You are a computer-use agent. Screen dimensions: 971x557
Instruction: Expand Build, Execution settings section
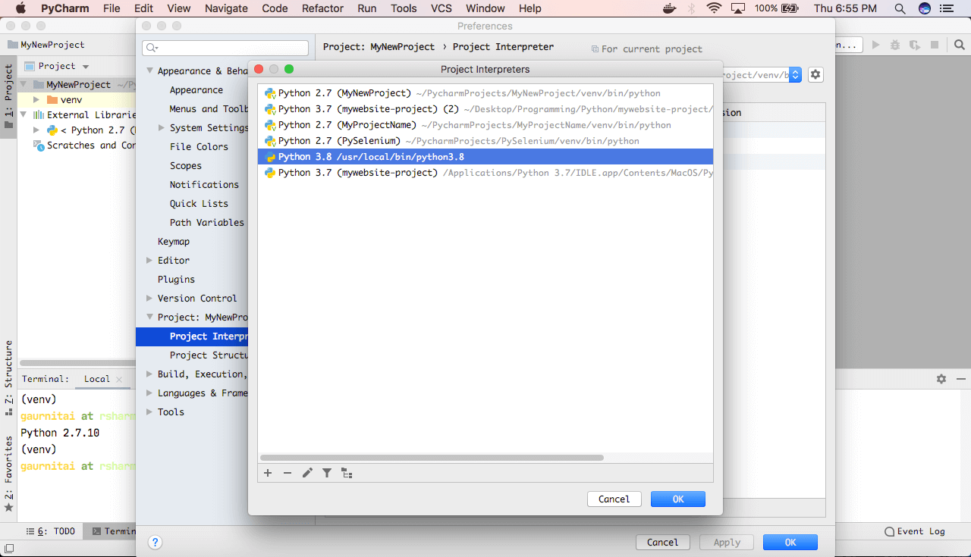coord(149,374)
